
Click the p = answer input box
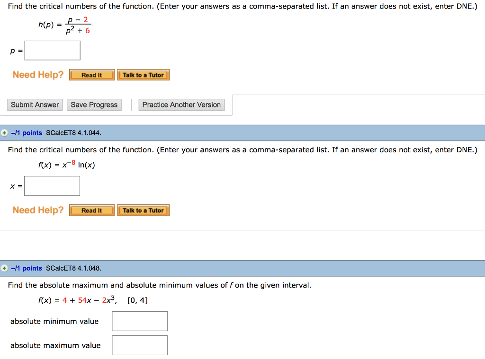[x=52, y=50]
